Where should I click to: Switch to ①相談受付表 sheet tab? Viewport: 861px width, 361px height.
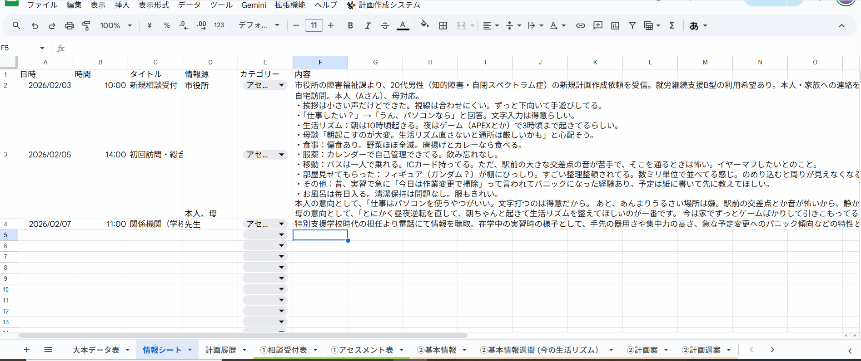(x=284, y=350)
